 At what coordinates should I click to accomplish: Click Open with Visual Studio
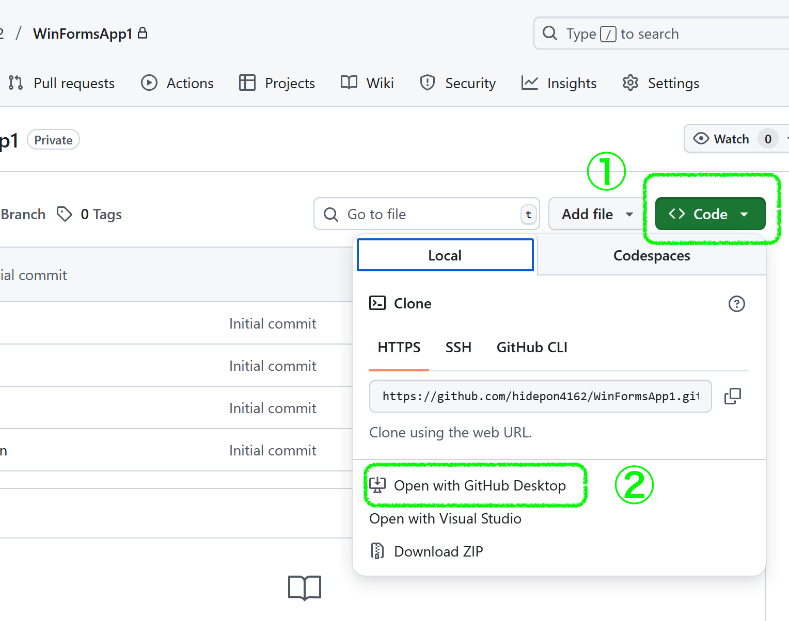[x=445, y=518]
